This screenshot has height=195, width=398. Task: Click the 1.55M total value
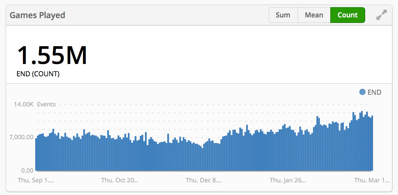52,55
